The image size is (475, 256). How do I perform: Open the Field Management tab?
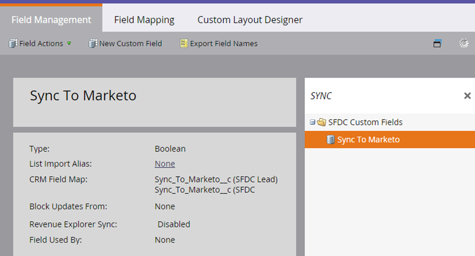click(x=51, y=20)
